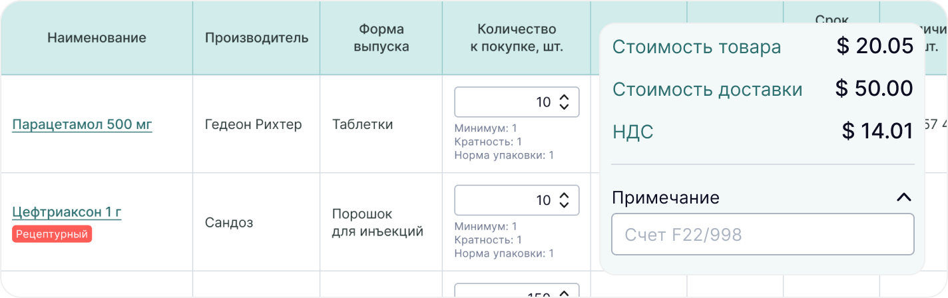The height and width of the screenshot is (298, 948).
Task: Sort by the Наименование column header
Action: (x=97, y=38)
